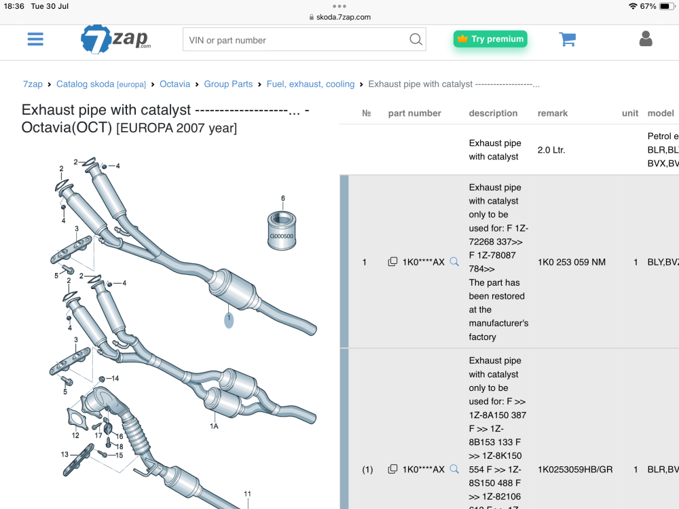The width and height of the screenshot is (679, 509).
Task: Search part 1K0****AX in row (1)
Action: pos(454,469)
